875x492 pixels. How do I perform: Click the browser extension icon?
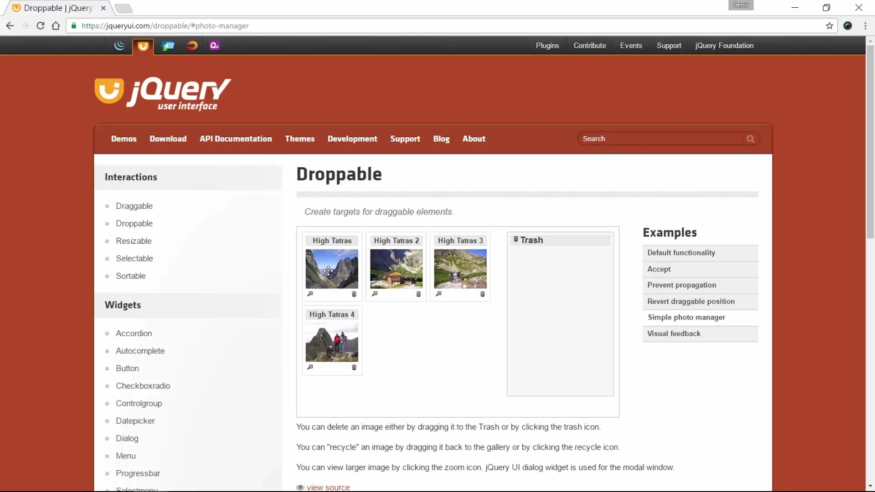848,26
